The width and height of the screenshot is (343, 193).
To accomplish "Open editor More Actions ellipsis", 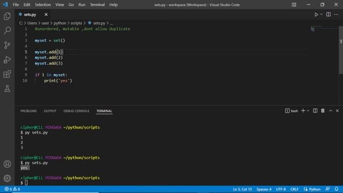I will pyautogui.click(x=336, y=14).
